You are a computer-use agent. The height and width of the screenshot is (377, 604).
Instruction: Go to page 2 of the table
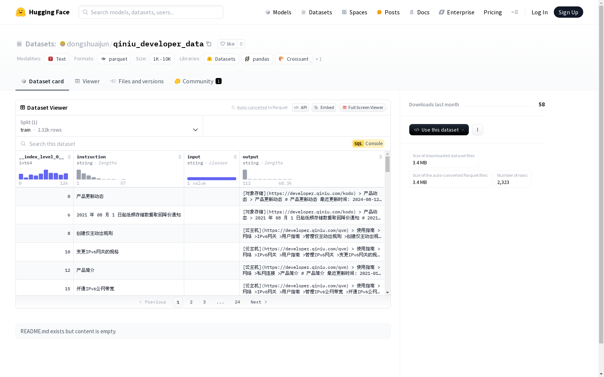pos(191,302)
